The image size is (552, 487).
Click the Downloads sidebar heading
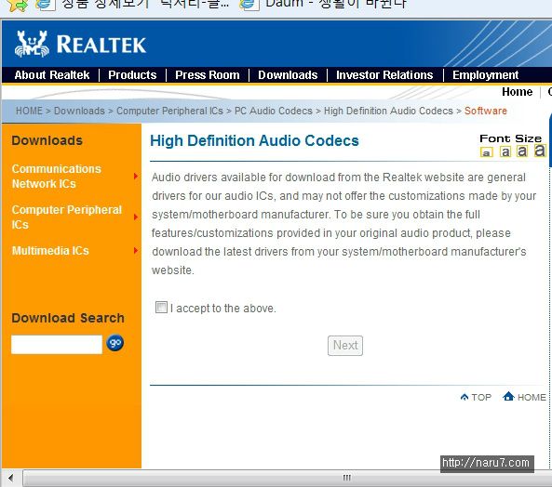(47, 140)
